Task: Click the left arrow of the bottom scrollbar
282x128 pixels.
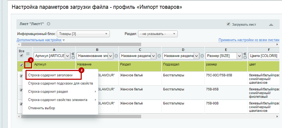Action: [18, 116]
